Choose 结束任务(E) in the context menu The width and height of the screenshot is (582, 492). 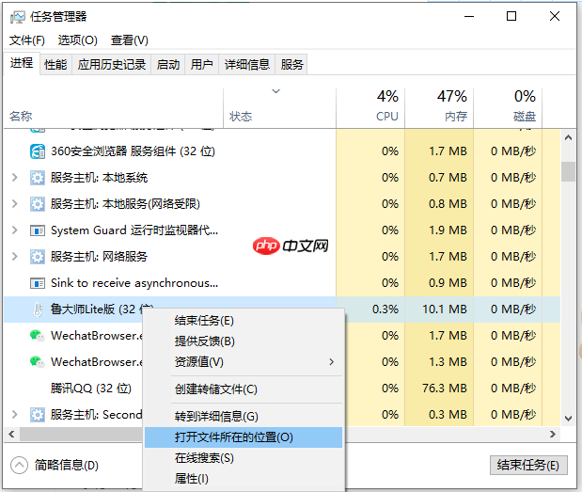click(x=244, y=321)
